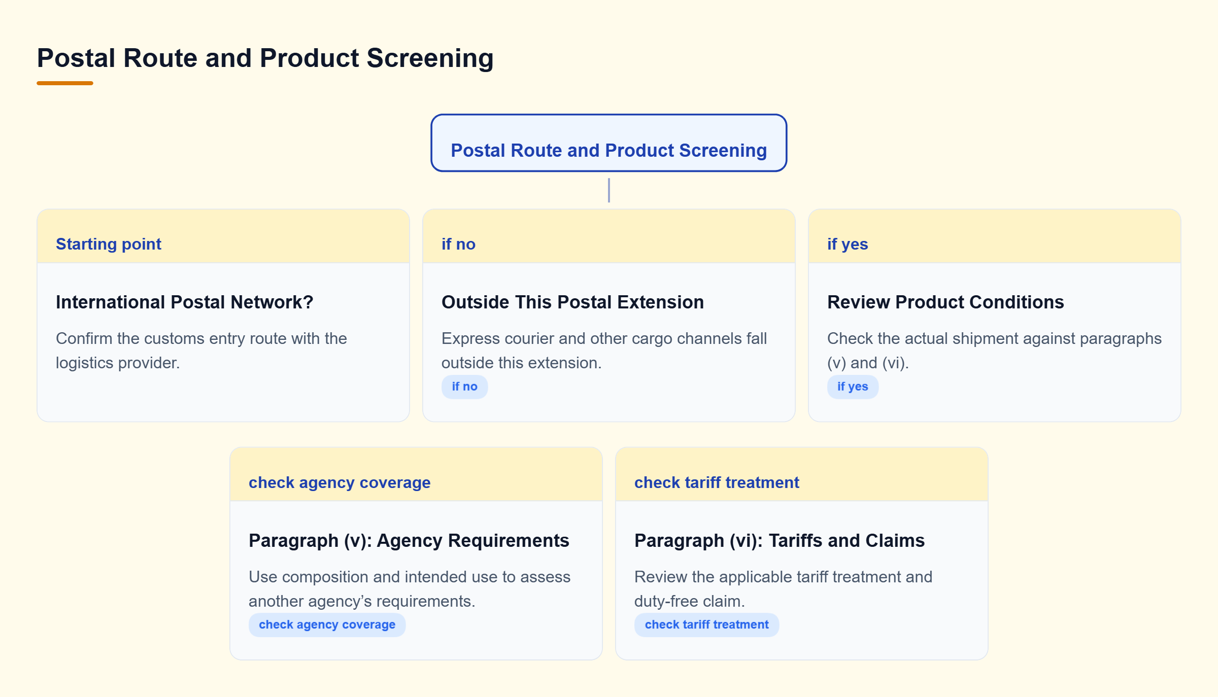
Task: Click 'Confirm the customs entry route' description
Action: 201,351
